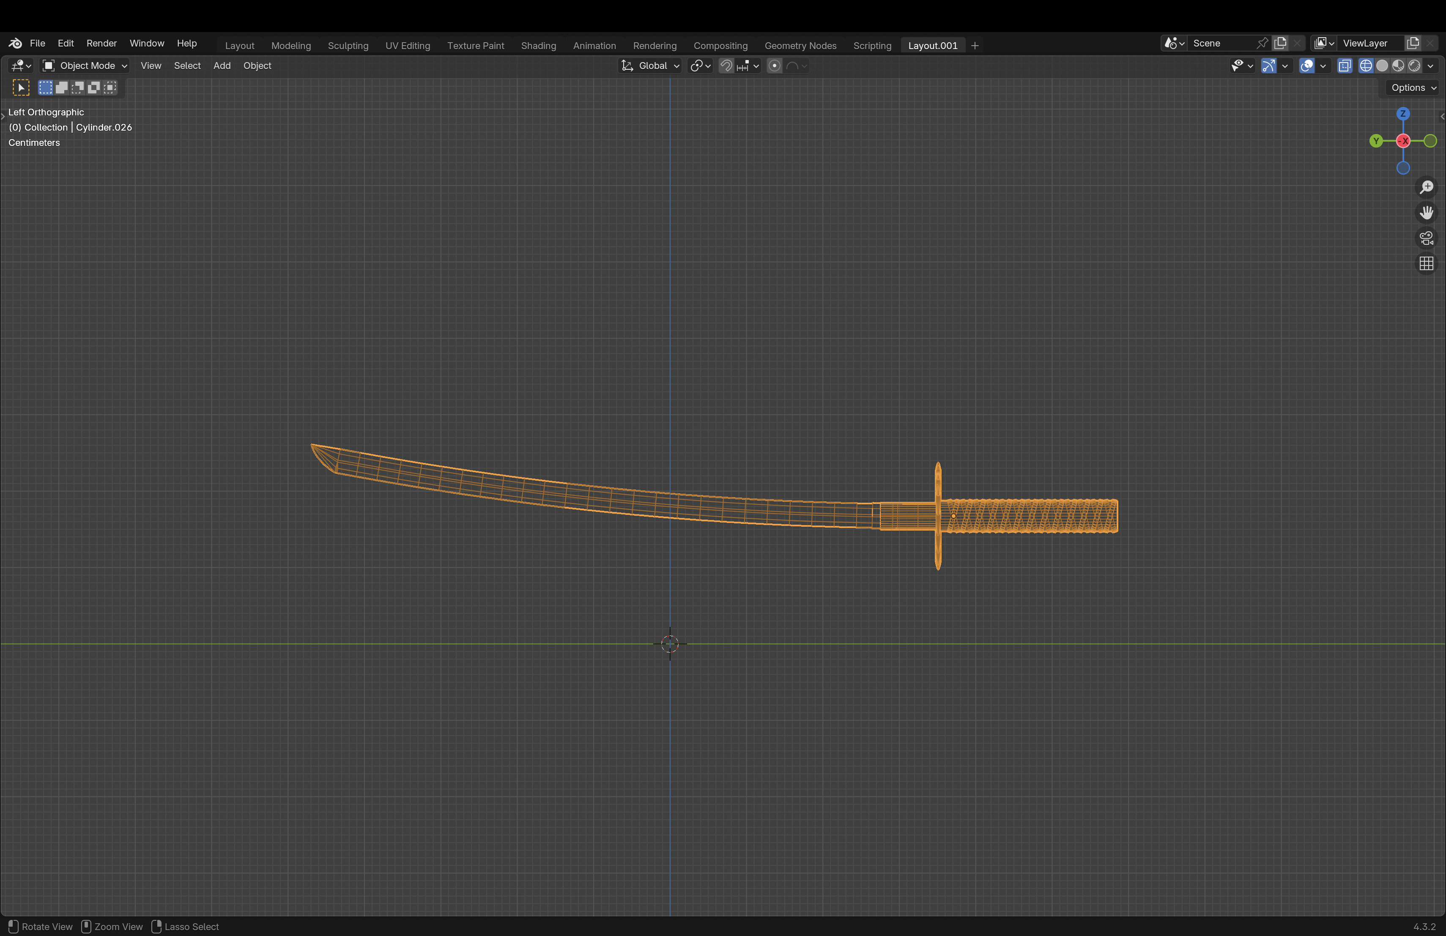Viewport: 1446px width, 936px height.
Task: Choose the Set New Selection mode icon
Action: pos(46,88)
